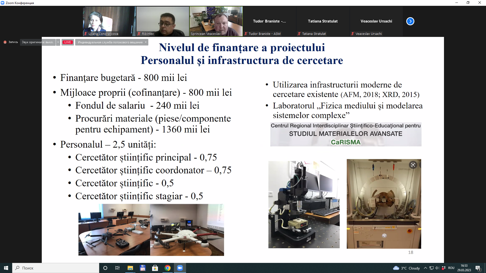Select Veaceslav Ursachi participant tile
Viewport: 486px width, 273px height.
click(x=376, y=21)
